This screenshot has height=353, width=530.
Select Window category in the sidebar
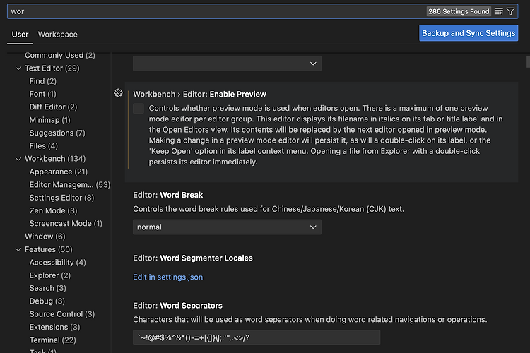click(x=45, y=237)
